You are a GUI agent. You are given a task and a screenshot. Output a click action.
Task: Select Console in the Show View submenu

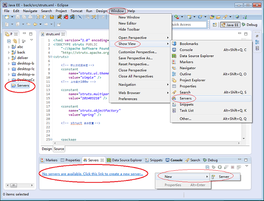[211, 50]
